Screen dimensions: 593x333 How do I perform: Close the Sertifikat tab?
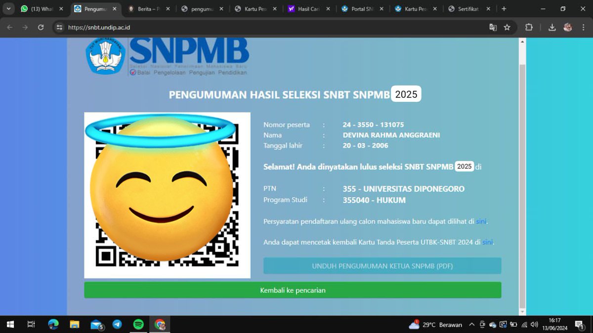point(488,9)
